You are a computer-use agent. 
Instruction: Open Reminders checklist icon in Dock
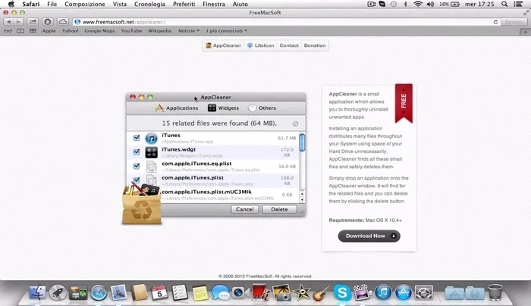point(180,292)
